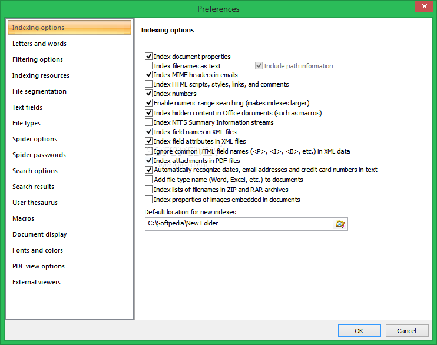Toggle Automatically recognize dates and email addresses
Image resolution: width=437 pixels, height=345 pixels.
[149, 170]
